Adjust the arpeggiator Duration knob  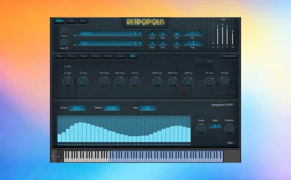[x=229, y=128]
